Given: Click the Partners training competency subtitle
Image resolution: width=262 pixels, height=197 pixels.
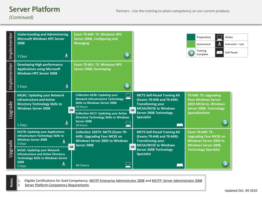Looking at the screenshot, I should click(173, 11).
